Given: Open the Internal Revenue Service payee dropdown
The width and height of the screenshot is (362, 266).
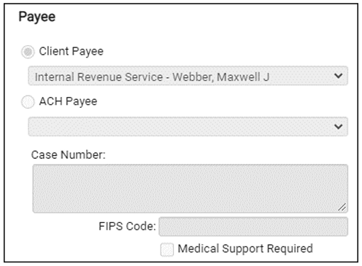Looking at the screenshot, I should pos(188,76).
